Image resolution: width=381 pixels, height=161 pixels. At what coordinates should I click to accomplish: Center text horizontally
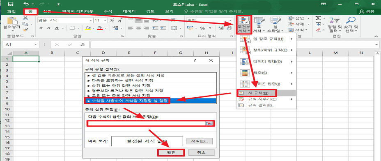point(138,28)
